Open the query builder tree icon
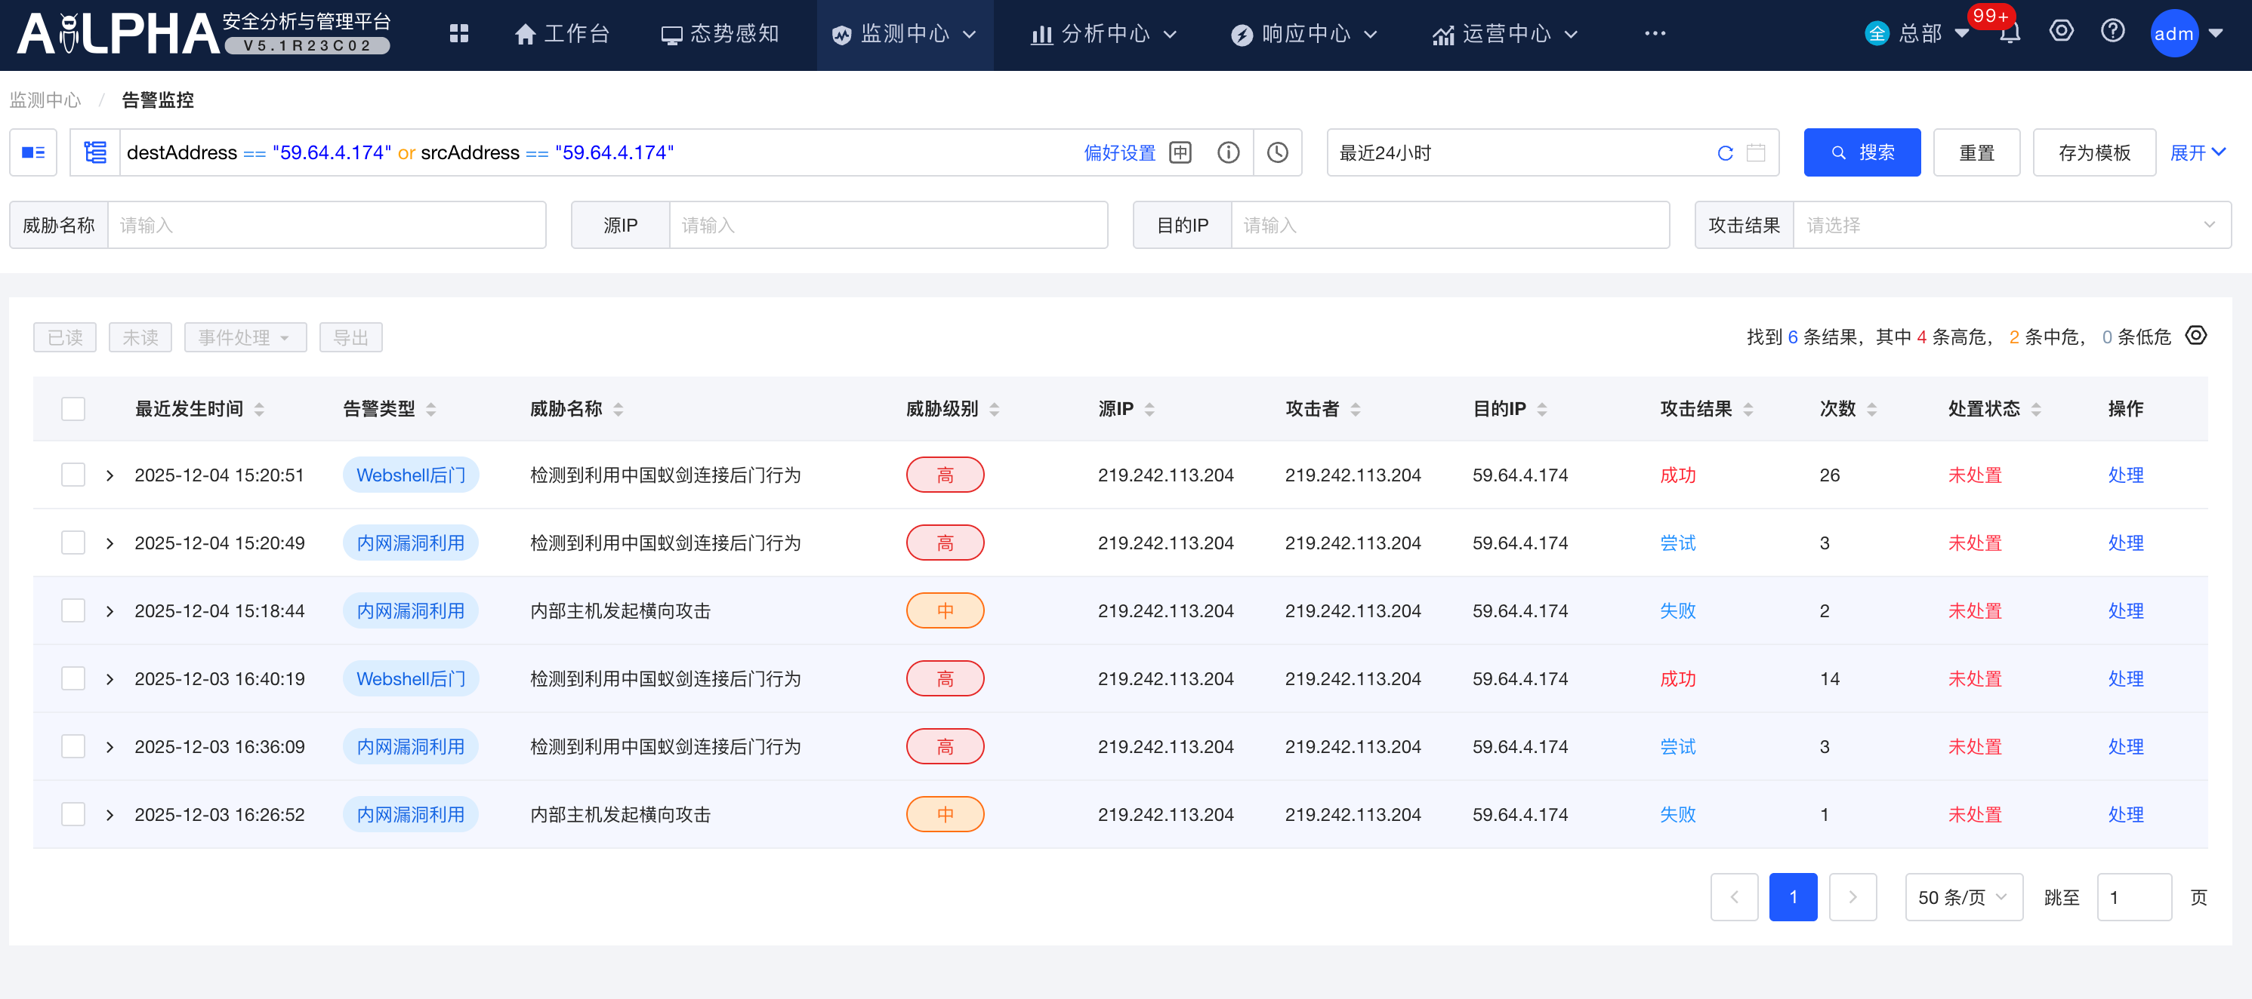Image resolution: width=2252 pixels, height=999 pixels. (x=95, y=152)
